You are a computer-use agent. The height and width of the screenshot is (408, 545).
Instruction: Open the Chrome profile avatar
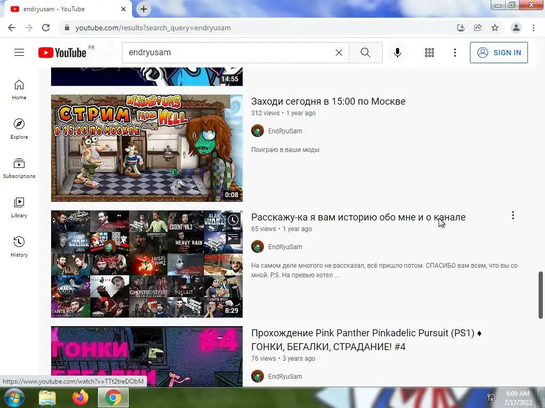tap(516, 28)
